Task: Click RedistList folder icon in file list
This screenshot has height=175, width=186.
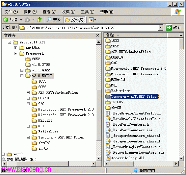Action: 108,91
